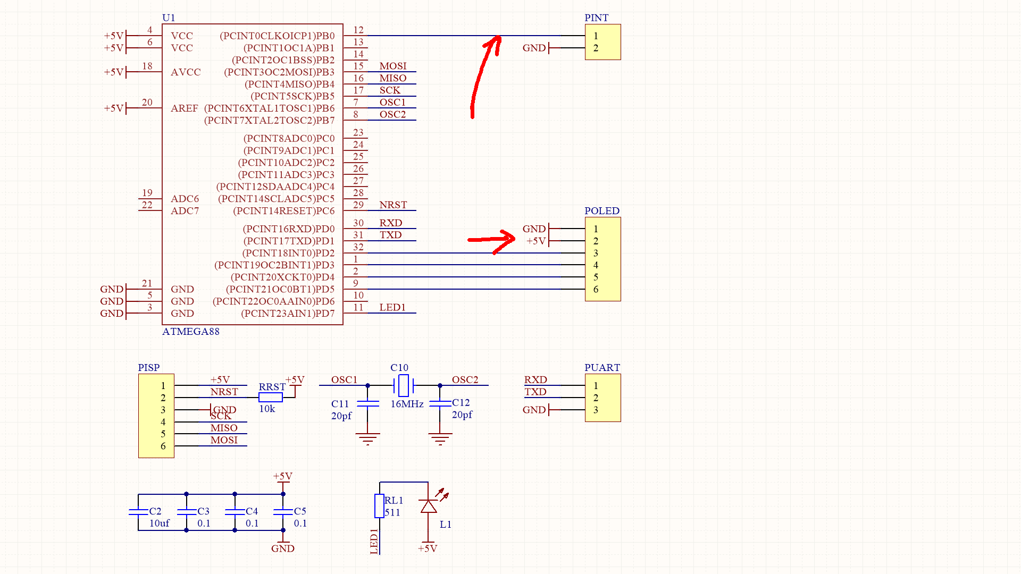Select the L1 LED diode symbol
This screenshot has width=1021, height=574.
point(429,507)
